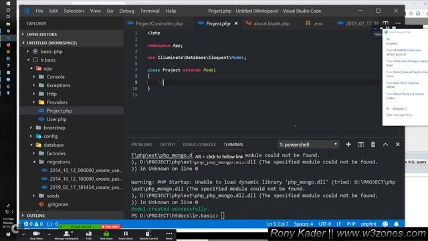This screenshot has width=428, height=241.
Task: Open 2014_10_12_100000_create_pas migration file
Action: pyautogui.click(x=86, y=179)
